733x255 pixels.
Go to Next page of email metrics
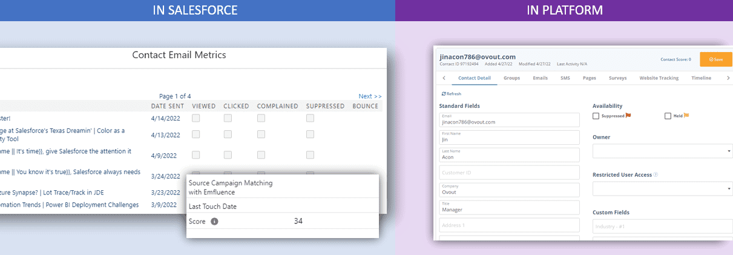click(370, 96)
